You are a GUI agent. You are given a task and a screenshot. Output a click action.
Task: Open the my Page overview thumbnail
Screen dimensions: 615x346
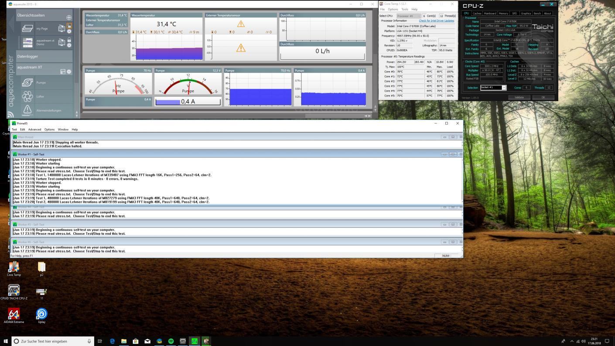click(28, 28)
